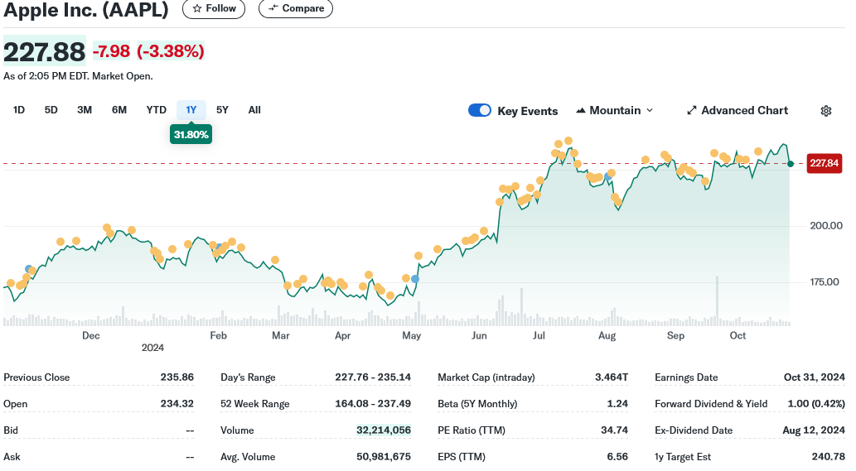Image resolution: width=856 pixels, height=471 pixels.
Task: Select the 1Y time range tab
Action: tap(191, 110)
